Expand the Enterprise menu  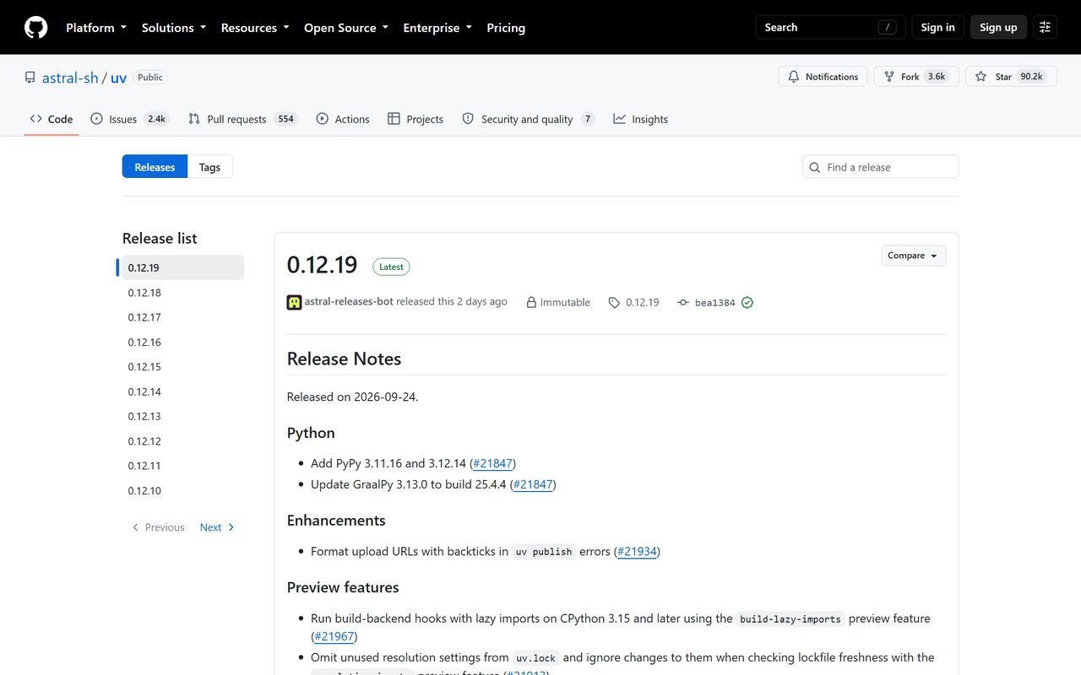(x=437, y=28)
